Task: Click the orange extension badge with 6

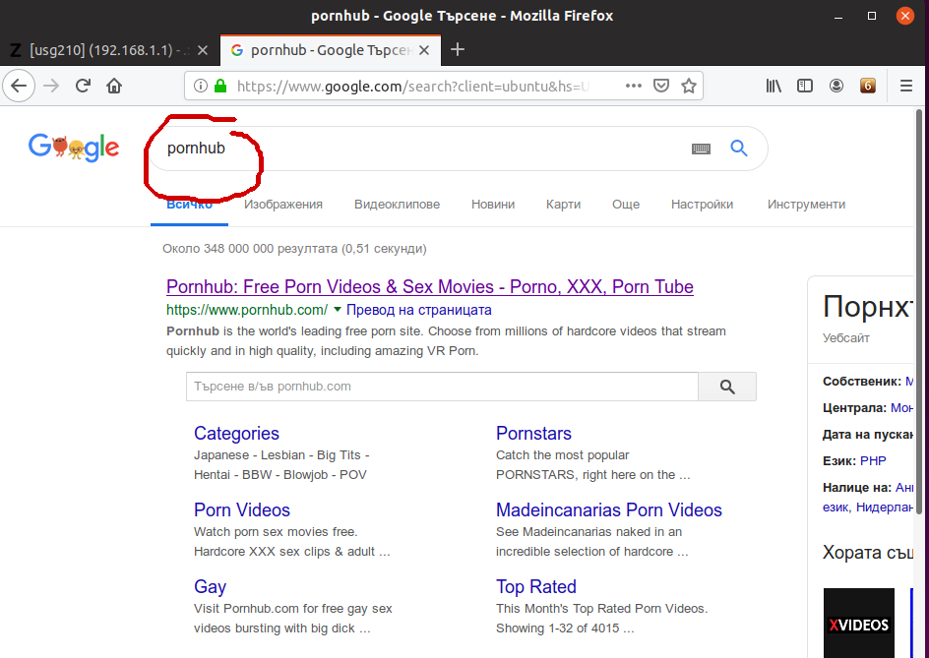Action: point(867,86)
